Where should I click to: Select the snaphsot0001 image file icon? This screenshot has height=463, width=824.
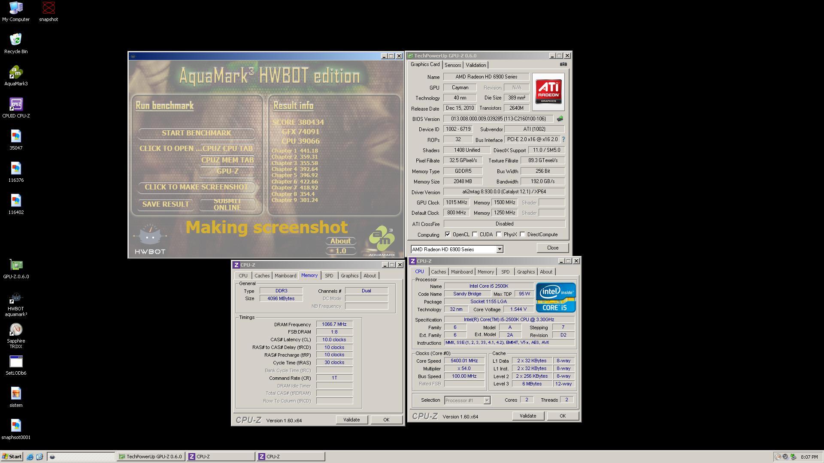pos(16,430)
